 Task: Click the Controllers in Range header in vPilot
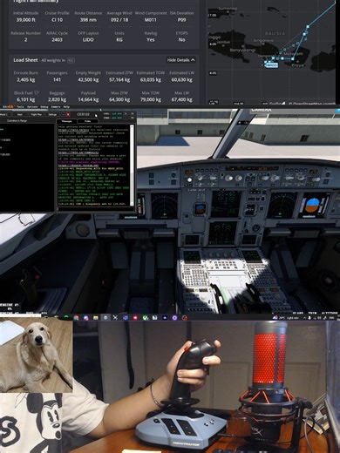[x=17, y=120]
